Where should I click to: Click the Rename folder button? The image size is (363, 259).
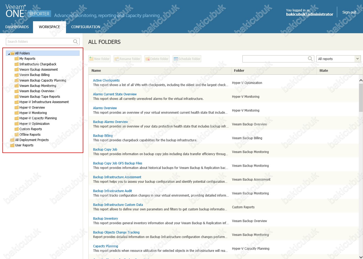click(127, 59)
